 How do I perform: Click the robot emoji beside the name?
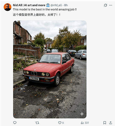(x=48, y=5)
